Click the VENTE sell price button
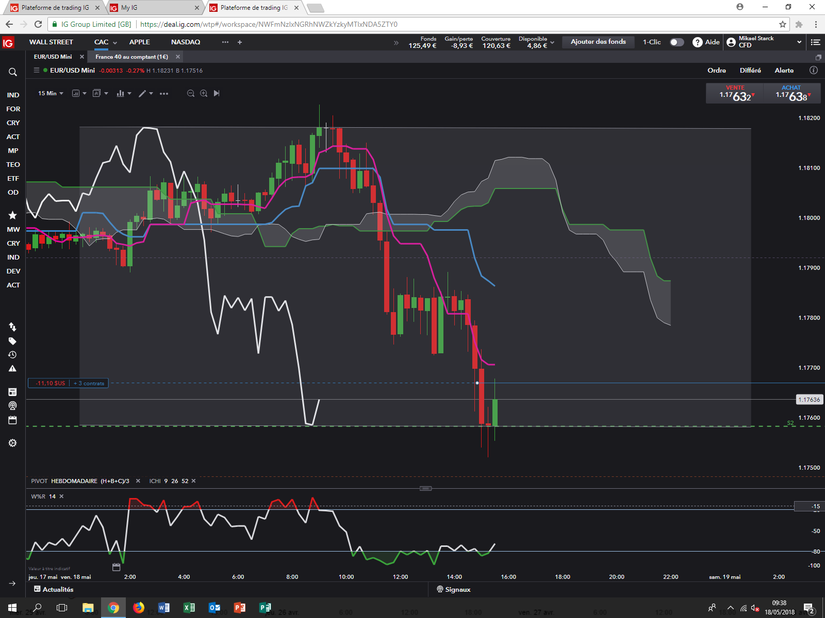Viewport: 825px width, 618px height. click(x=735, y=94)
